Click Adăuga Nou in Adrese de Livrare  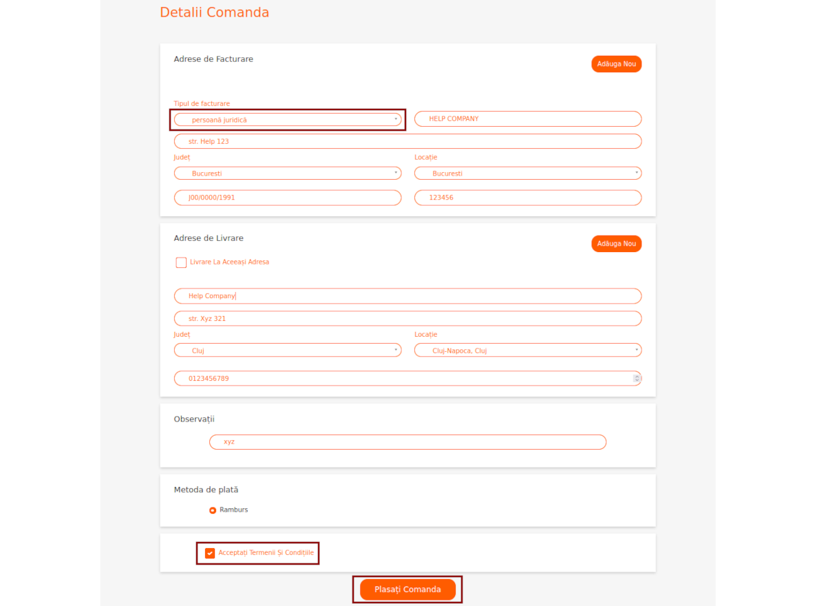pyautogui.click(x=616, y=244)
